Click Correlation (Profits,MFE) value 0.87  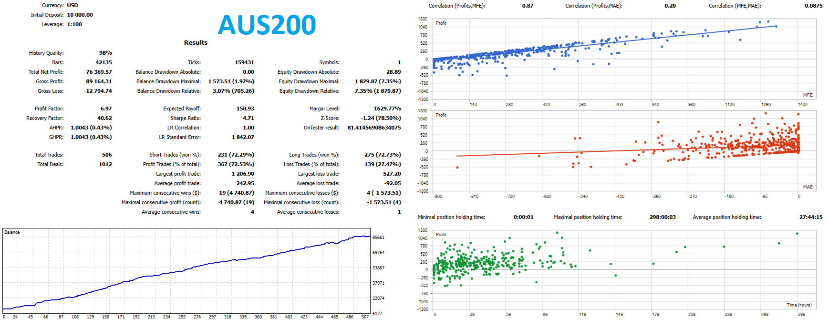(528, 6)
